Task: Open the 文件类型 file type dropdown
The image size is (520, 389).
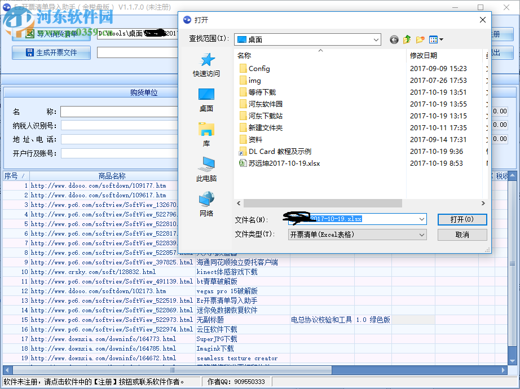Action: click(421, 235)
